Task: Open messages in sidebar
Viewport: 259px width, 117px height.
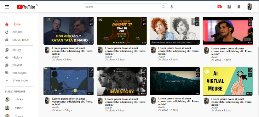Action: (x=19, y=73)
